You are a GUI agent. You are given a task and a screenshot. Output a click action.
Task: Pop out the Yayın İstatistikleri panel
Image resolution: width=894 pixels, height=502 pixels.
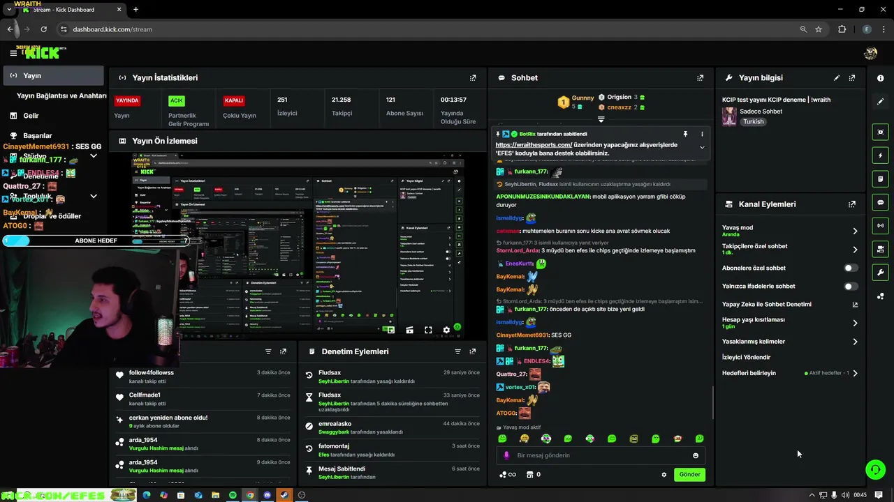473,78
